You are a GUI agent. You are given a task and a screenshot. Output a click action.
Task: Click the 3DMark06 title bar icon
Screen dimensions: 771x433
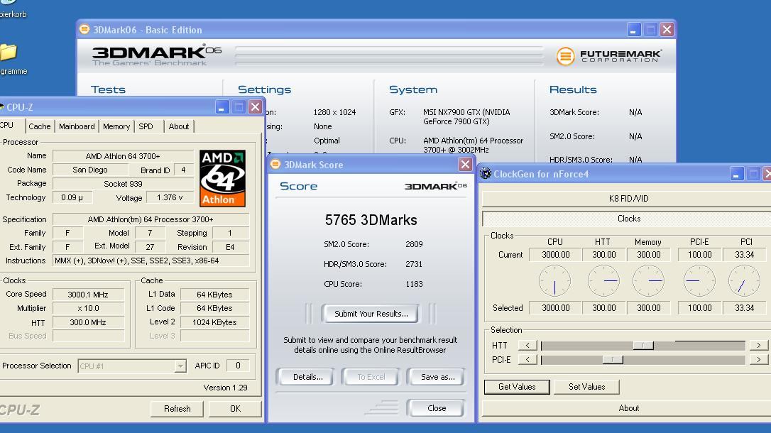point(84,30)
